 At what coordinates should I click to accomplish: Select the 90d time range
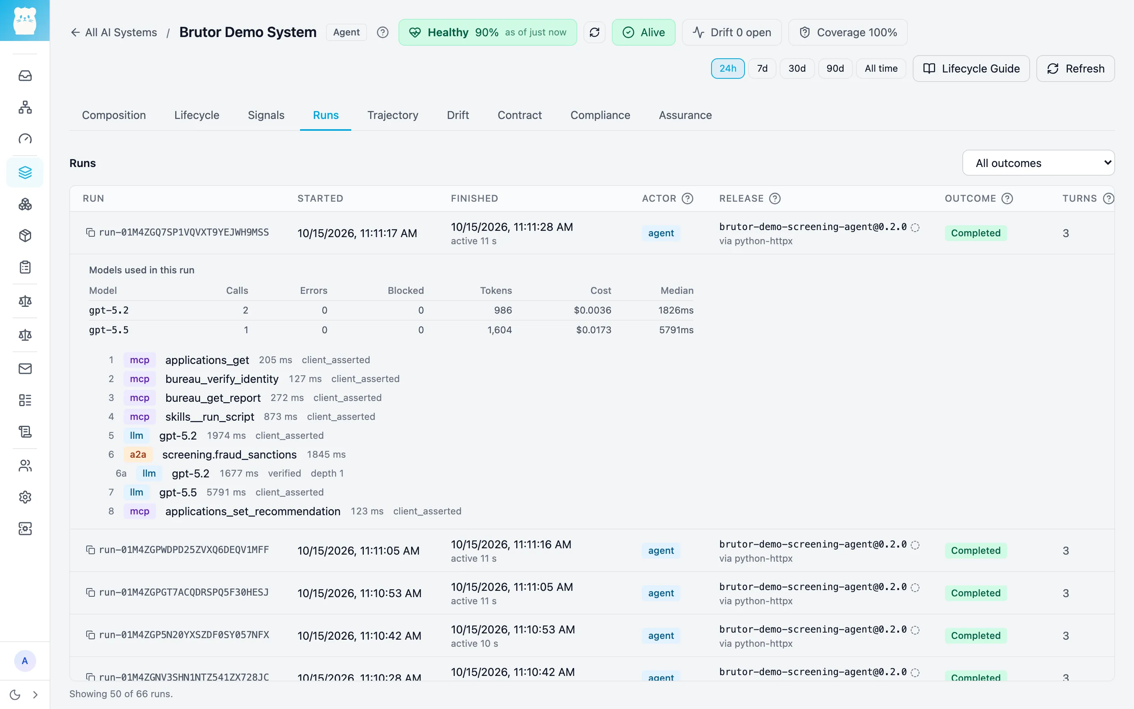[x=835, y=69]
